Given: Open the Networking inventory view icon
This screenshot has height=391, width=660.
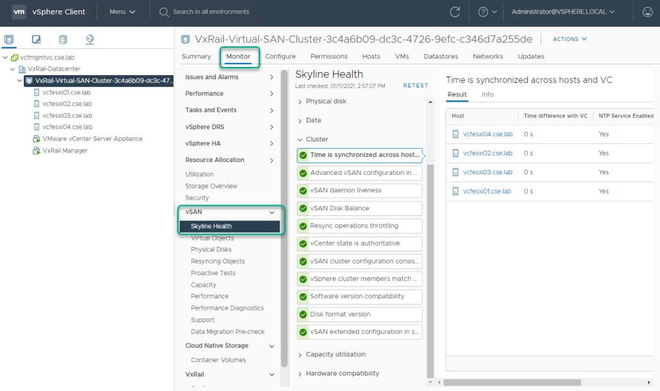Looking at the screenshot, I should [x=90, y=40].
